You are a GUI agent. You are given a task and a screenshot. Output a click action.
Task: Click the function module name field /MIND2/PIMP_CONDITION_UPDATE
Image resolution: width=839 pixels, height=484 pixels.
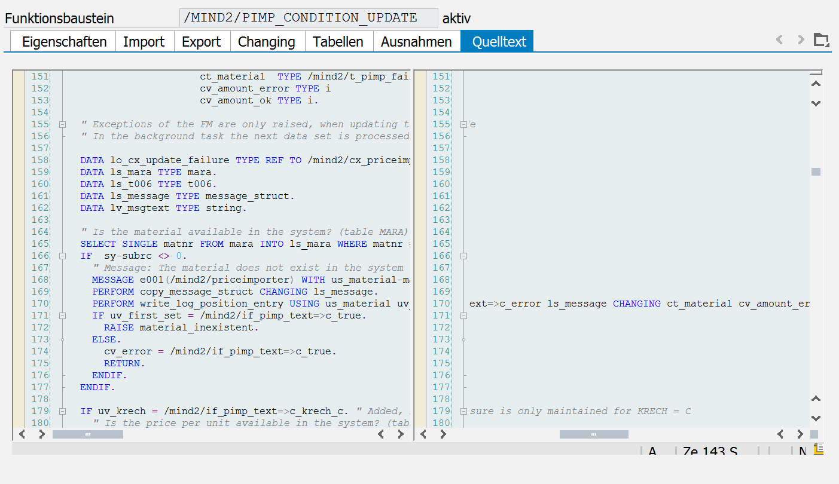click(309, 18)
